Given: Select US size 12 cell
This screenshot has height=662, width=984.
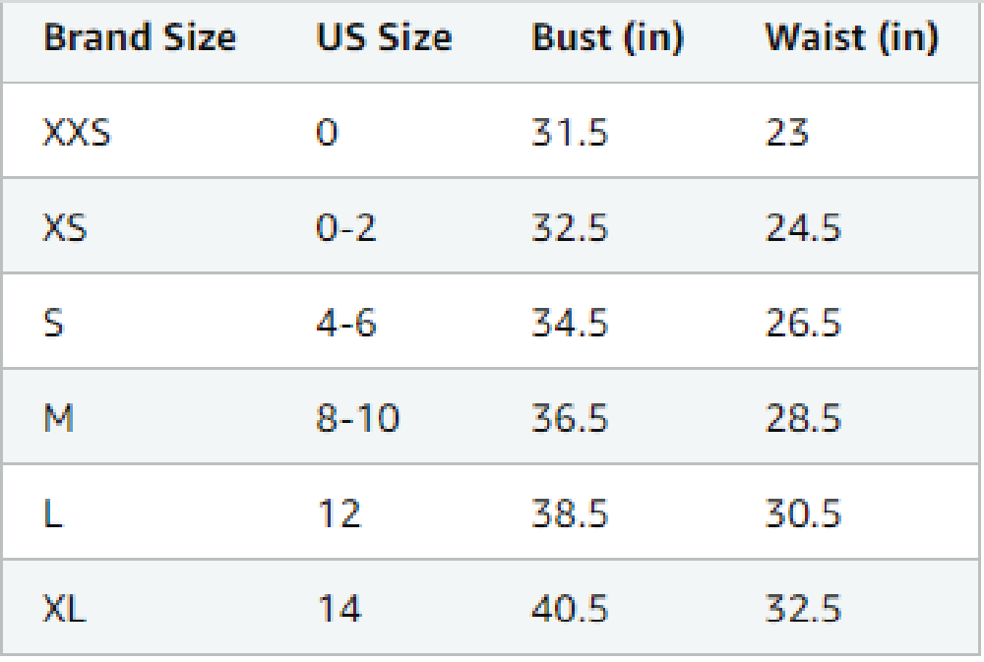Looking at the screenshot, I should pos(338,514).
